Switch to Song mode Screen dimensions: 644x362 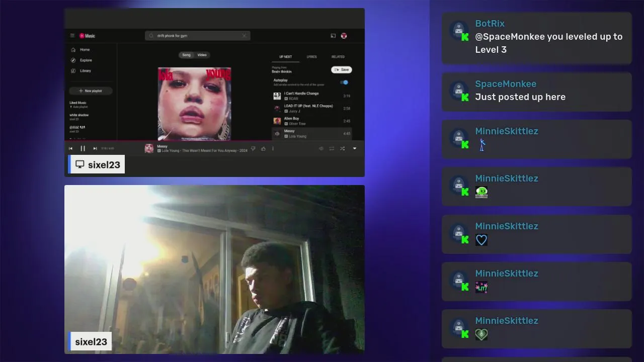coord(186,55)
